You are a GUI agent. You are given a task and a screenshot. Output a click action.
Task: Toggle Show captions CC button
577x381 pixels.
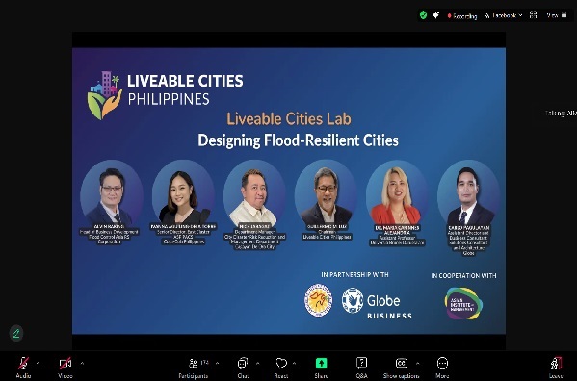[x=401, y=367]
